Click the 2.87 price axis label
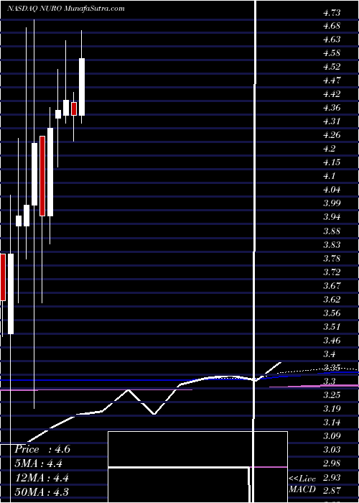 (x=332, y=491)
